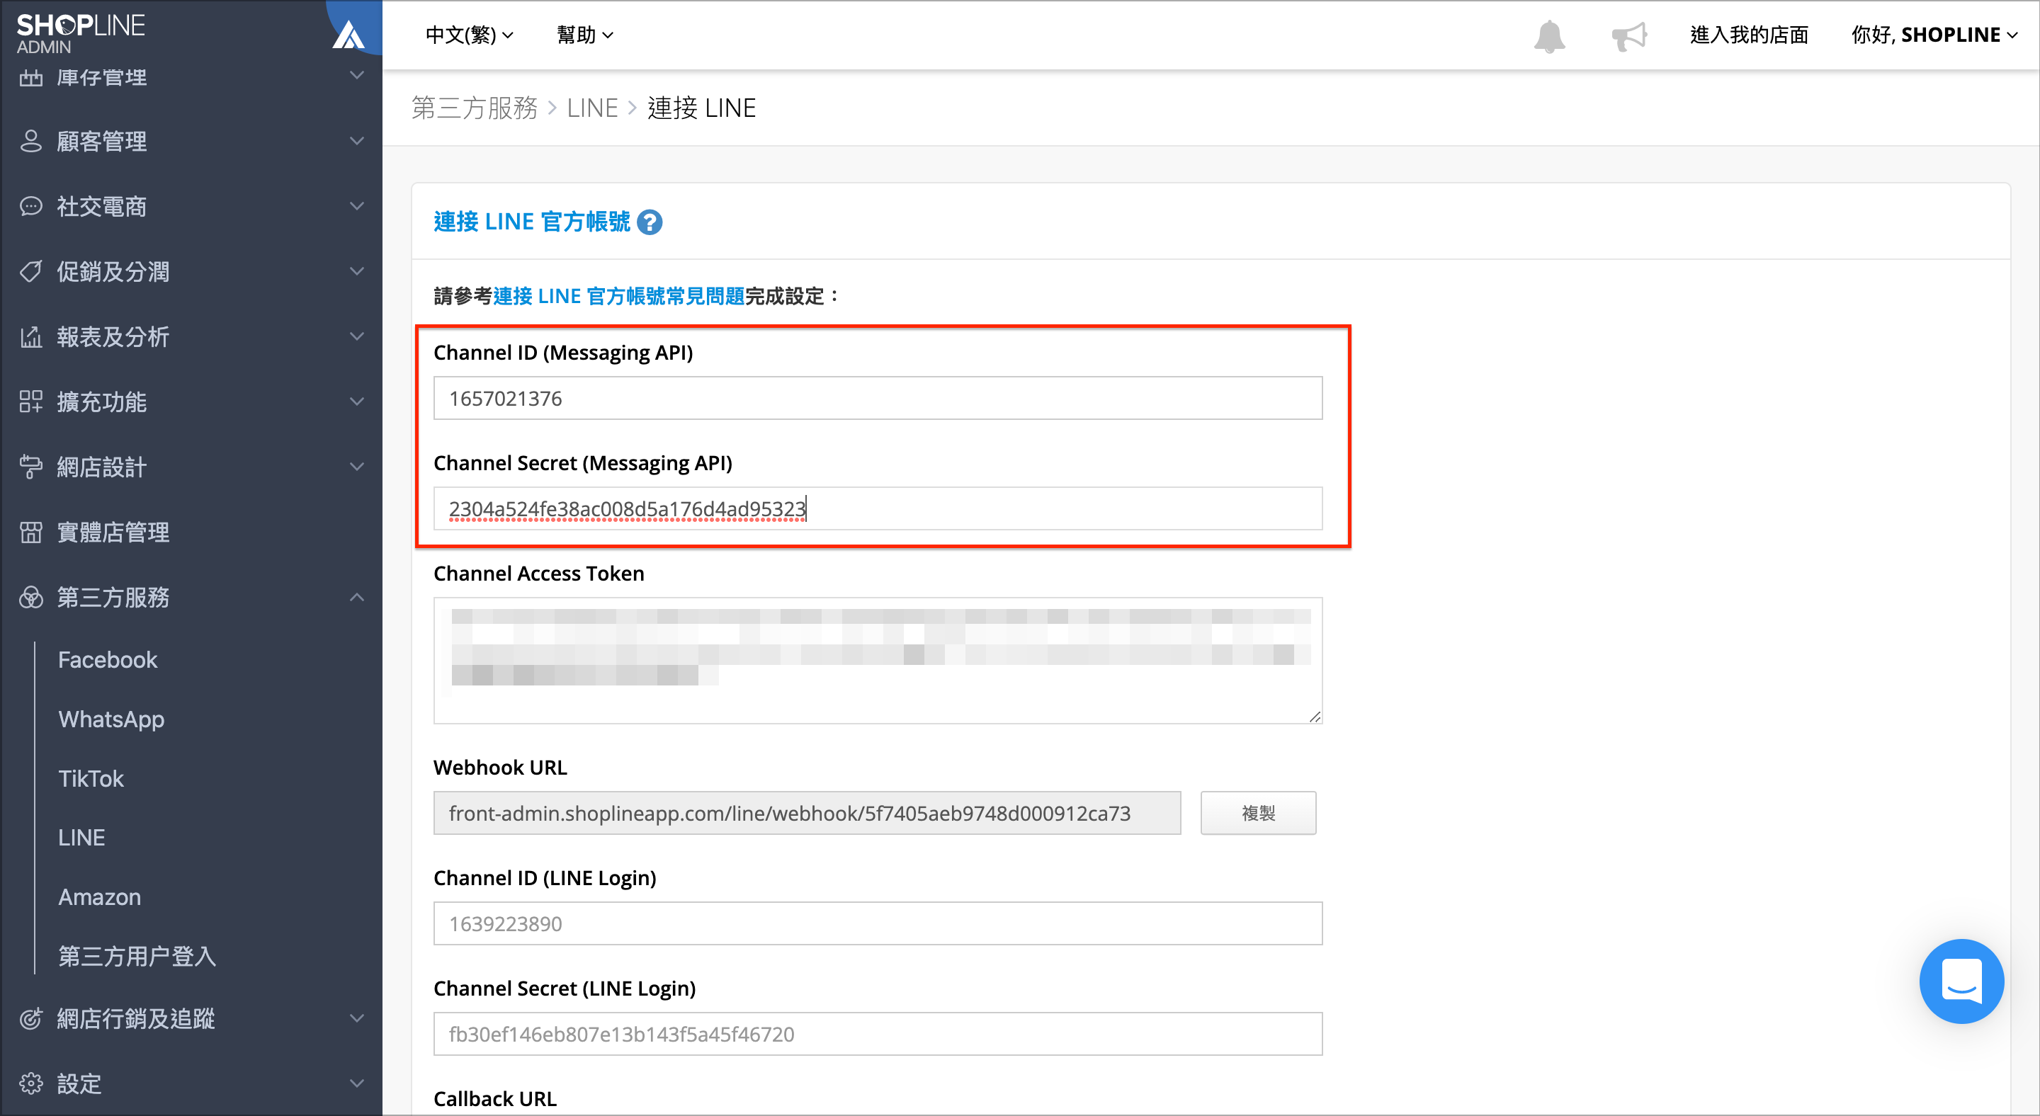The height and width of the screenshot is (1116, 2040).
Task: Click the 連接 LINE 官方帳號 heading
Action: [531, 222]
